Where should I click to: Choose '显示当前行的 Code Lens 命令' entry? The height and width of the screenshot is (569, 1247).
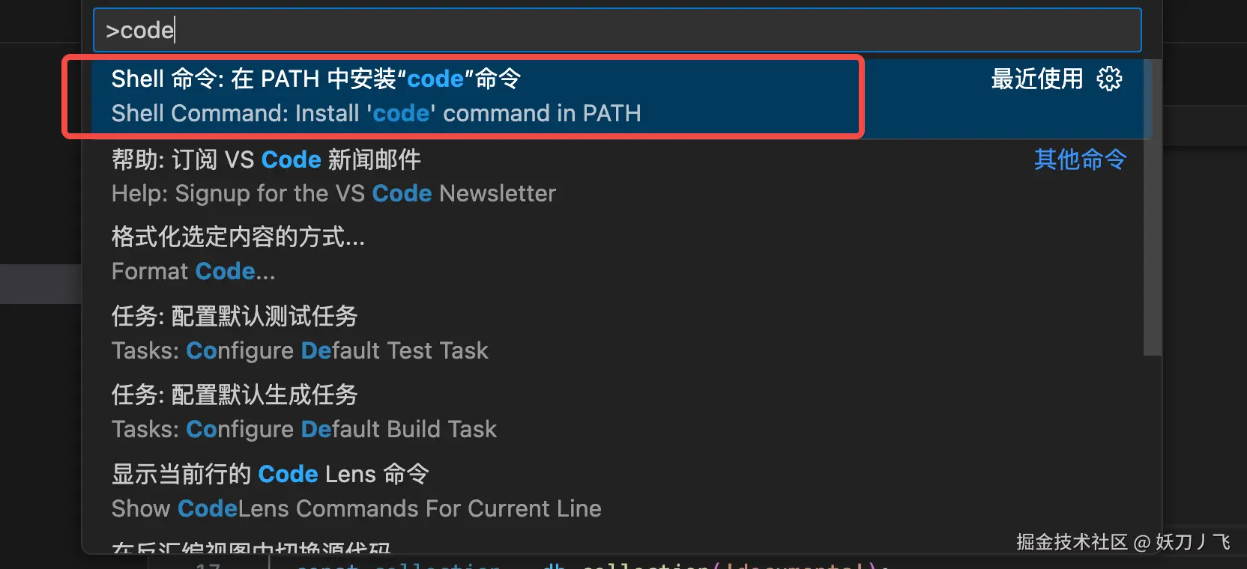(270, 474)
